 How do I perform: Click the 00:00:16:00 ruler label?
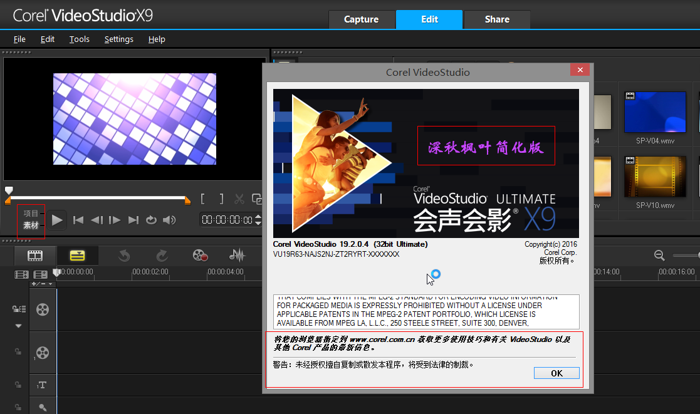[677, 272]
